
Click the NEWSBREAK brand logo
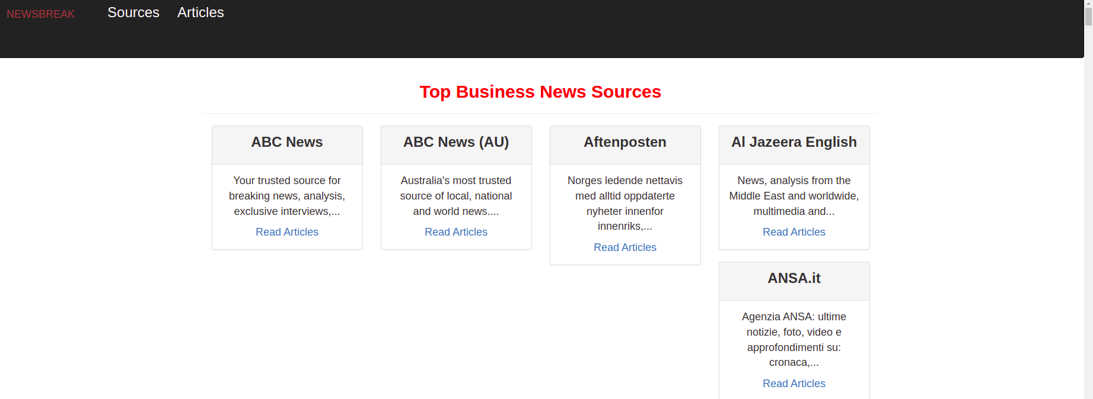click(x=40, y=14)
